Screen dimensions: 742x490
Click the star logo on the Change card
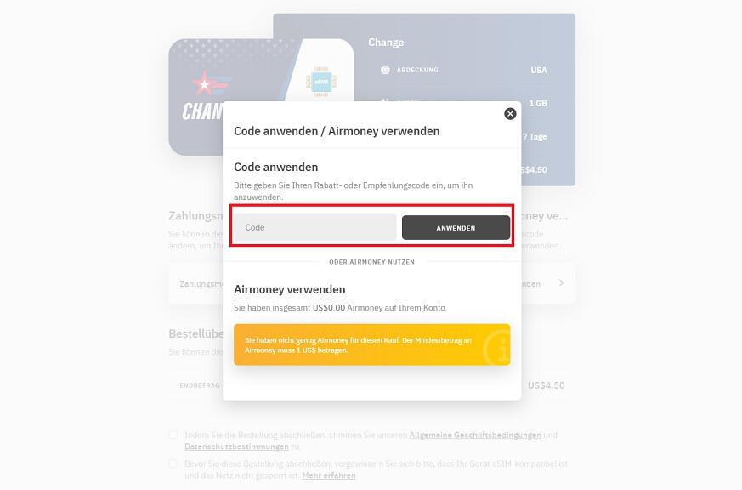pos(211,84)
